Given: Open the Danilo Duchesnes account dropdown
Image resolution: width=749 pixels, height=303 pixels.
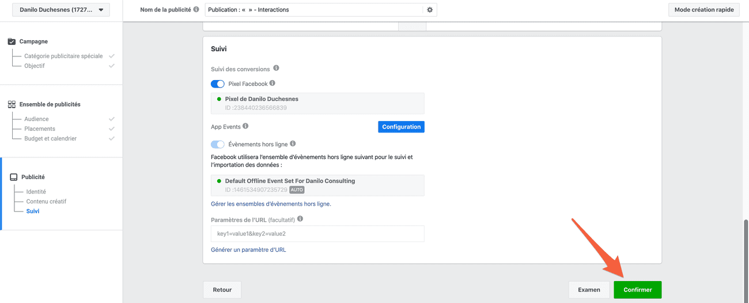Looking at the screenshot, I should pyautogui.click(x=60, y=10).
